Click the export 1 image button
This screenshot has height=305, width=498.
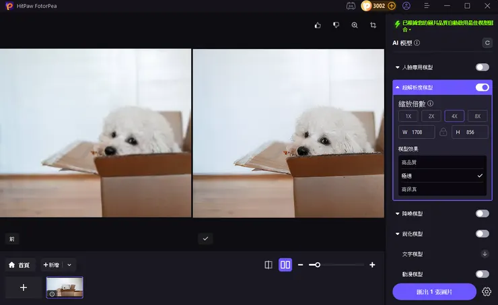[434, 292]
